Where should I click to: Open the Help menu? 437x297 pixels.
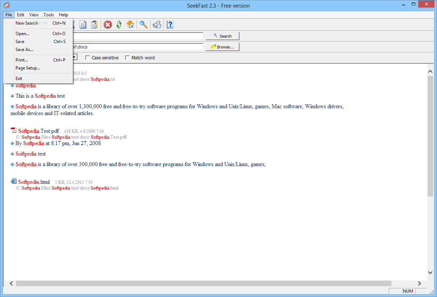[x=64, y=15]
